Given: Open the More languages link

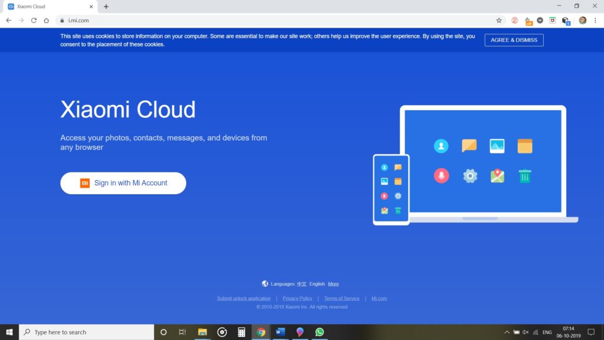Looking at the screenshot, I should [333, 284].
